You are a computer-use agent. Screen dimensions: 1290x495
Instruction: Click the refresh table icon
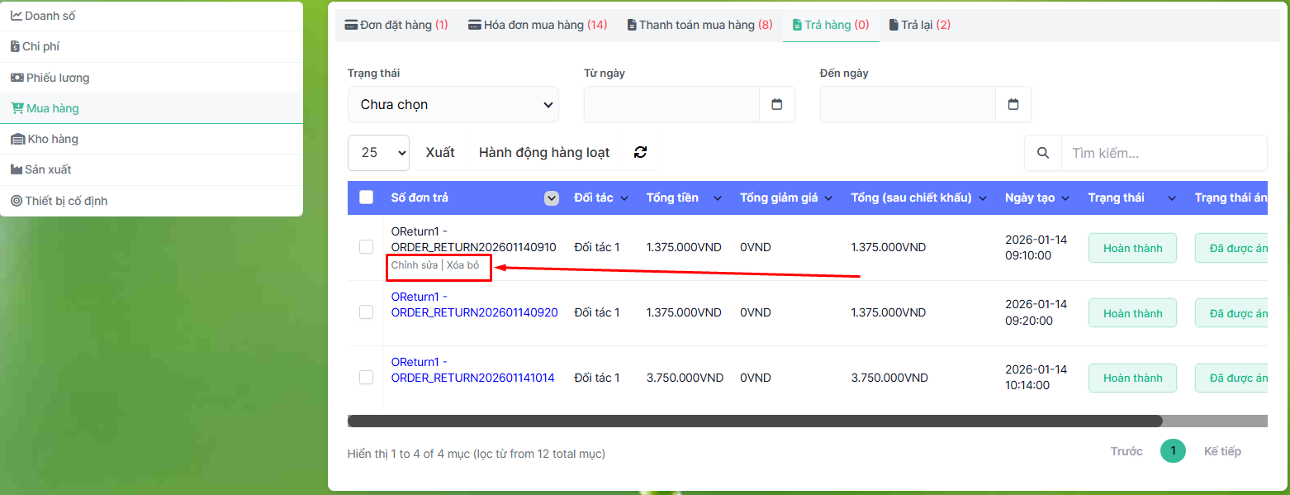(x=640, y=152)
